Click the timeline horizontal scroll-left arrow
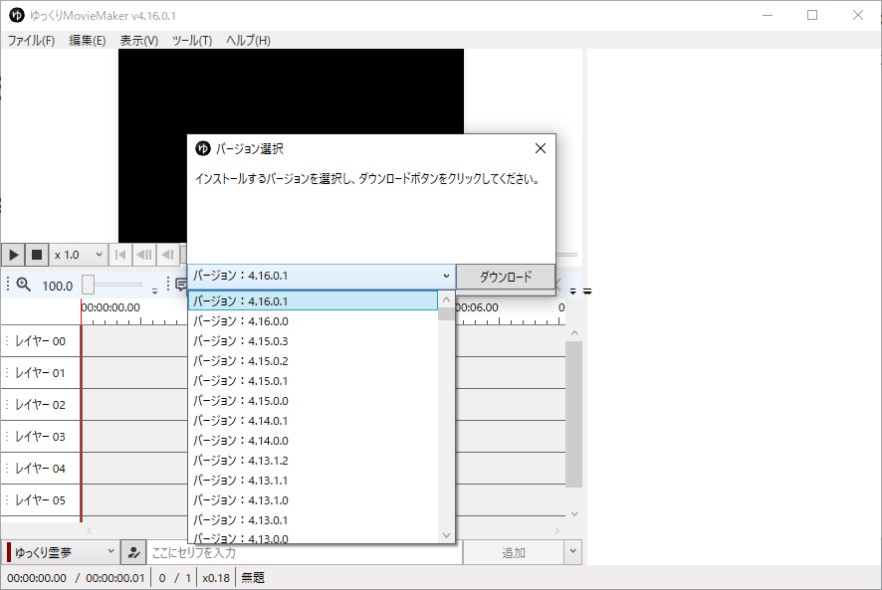Image resolution: width=882 pixels, height=590 pixels. (x=89, y=530)
